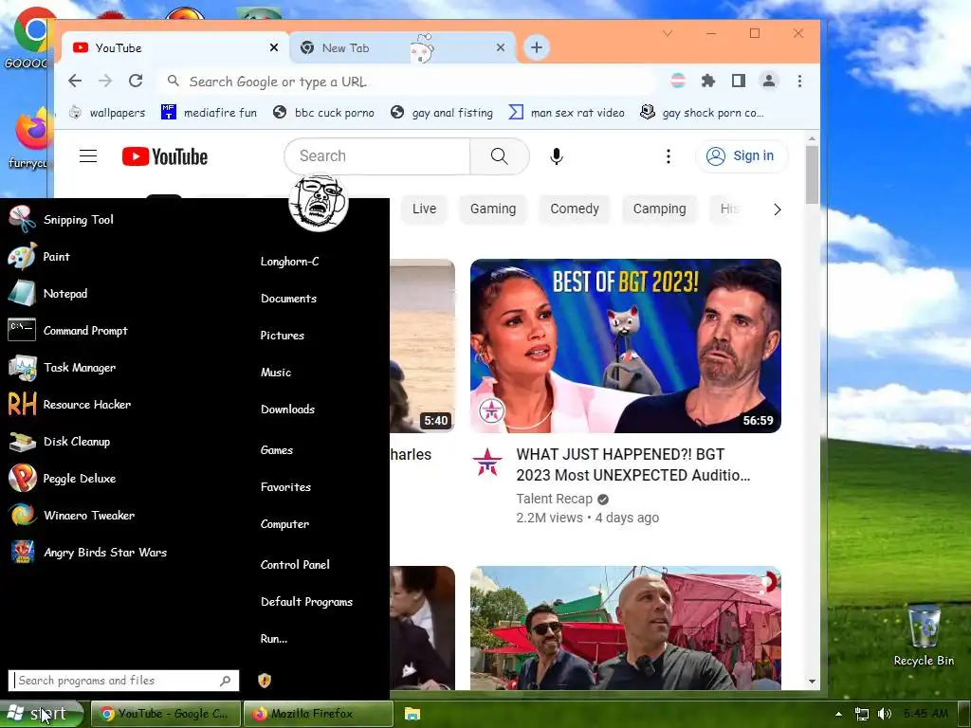The height and width of the screenshot is (728, 971).
Task: Open Downloads from start menu
Action: pos(288,409)
